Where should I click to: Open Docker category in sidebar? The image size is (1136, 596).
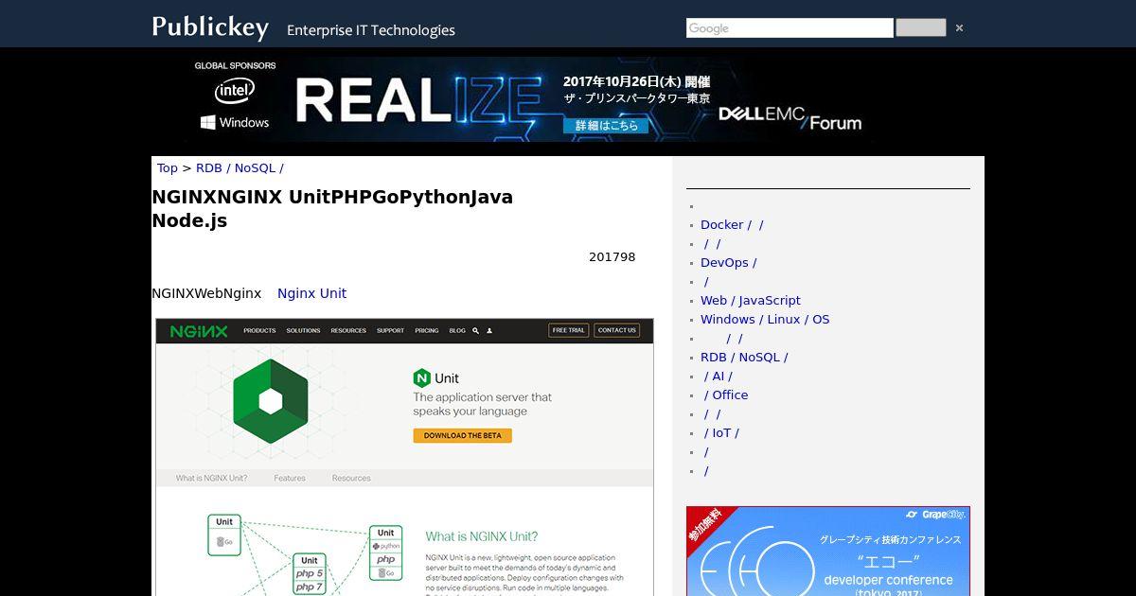pyautogui.click(x=732, y=225)
